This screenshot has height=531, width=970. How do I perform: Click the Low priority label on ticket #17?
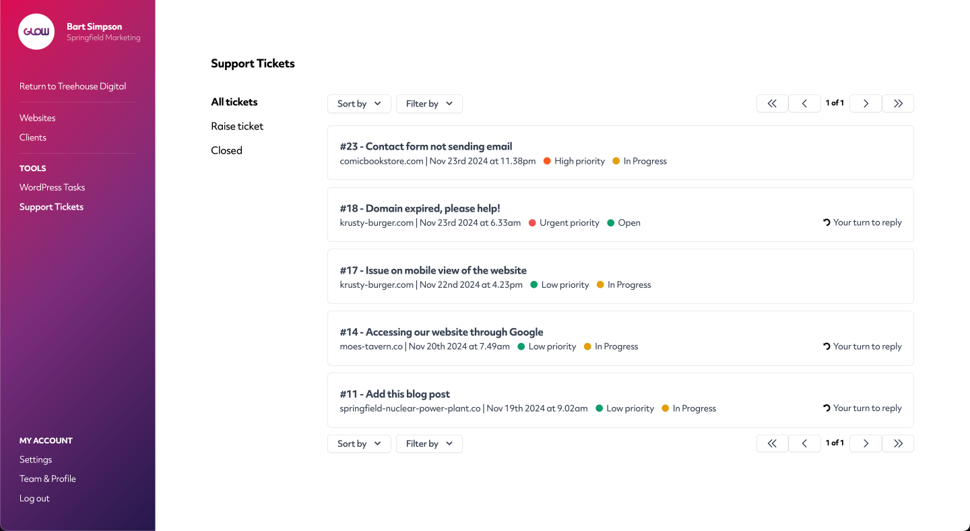coord(565,285)
